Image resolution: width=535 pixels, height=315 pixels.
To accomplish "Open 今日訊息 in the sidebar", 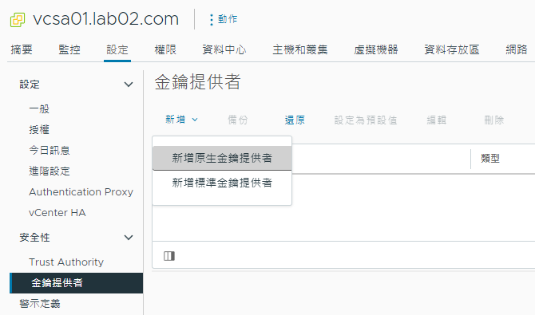I will (x=50, y=151).
